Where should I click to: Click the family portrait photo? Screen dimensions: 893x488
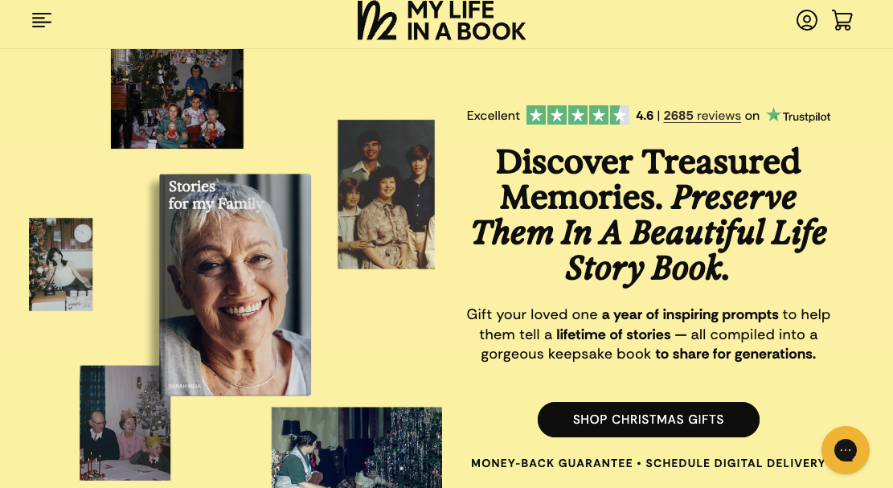pyautogui.click(x=386, y=195)
